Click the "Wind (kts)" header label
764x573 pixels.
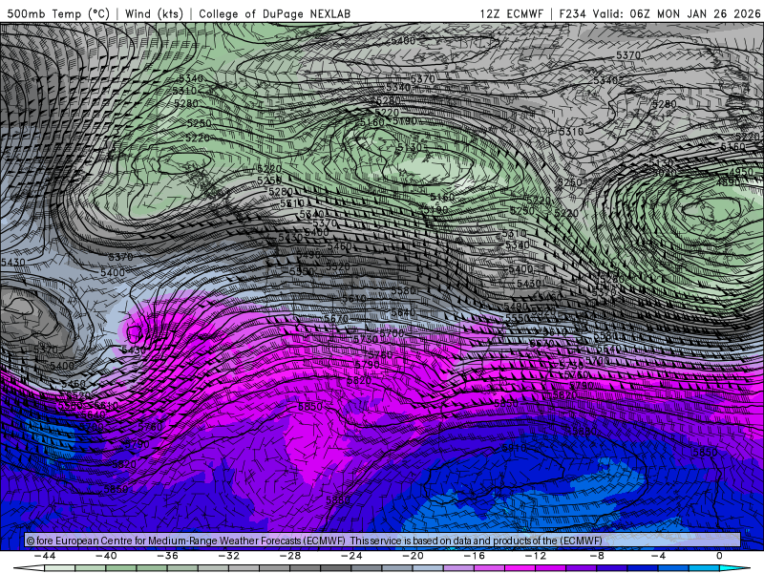point(154,13)
